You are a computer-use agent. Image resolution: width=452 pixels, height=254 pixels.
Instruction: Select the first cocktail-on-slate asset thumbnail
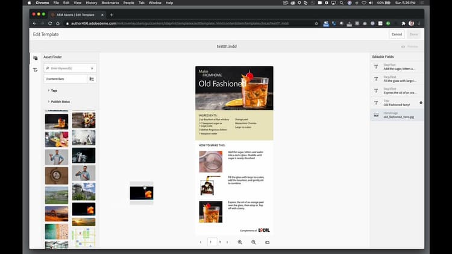pos(57,121)
